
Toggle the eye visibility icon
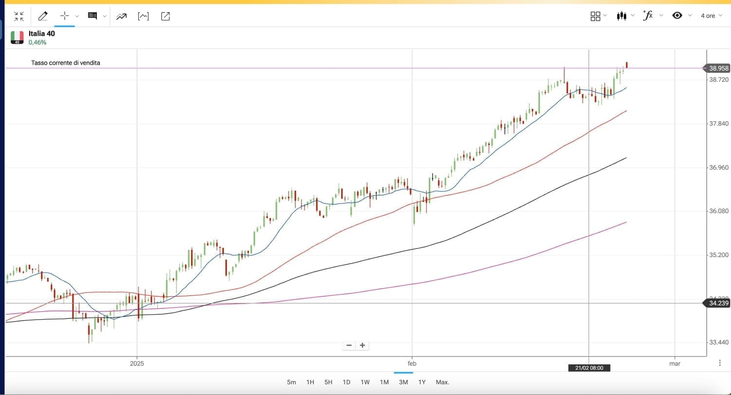click(677, 16)
